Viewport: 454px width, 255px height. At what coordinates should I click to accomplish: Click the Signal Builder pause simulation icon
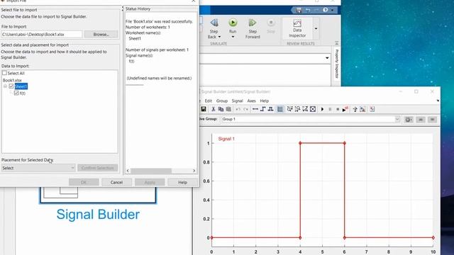330,109
